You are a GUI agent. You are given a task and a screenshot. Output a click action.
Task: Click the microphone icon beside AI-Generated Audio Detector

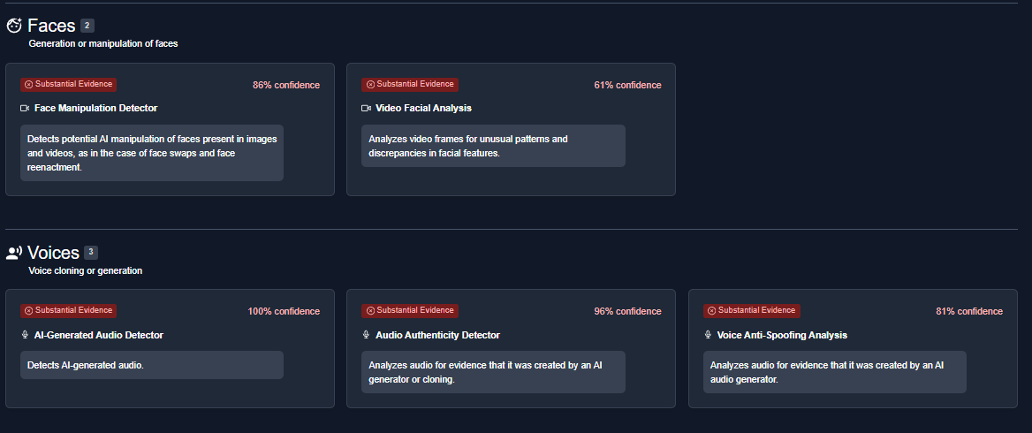pyautogui.click(x=25, y=335)
